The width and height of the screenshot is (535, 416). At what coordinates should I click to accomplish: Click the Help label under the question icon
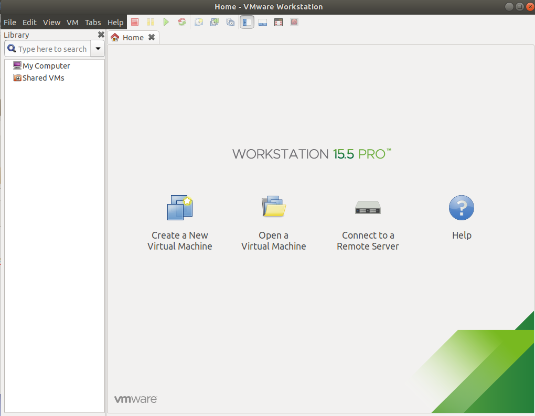point(462,235)
